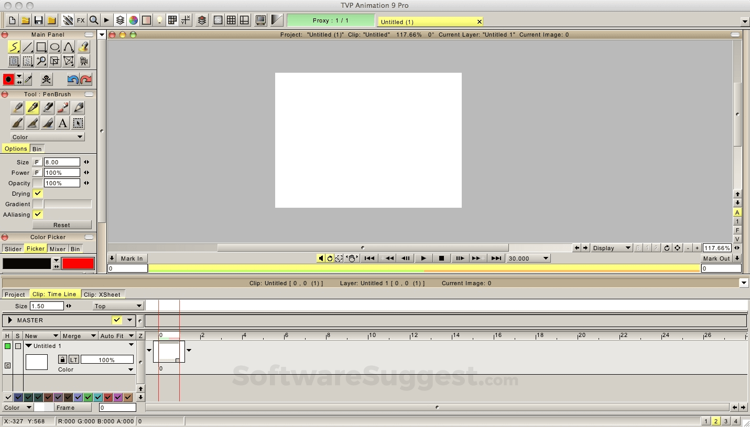Click the skull and crossbones clear icon

[47, 80]
